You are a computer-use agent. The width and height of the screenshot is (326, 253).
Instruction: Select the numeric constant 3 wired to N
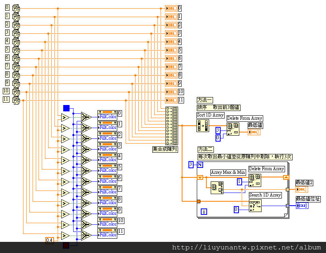191,165
